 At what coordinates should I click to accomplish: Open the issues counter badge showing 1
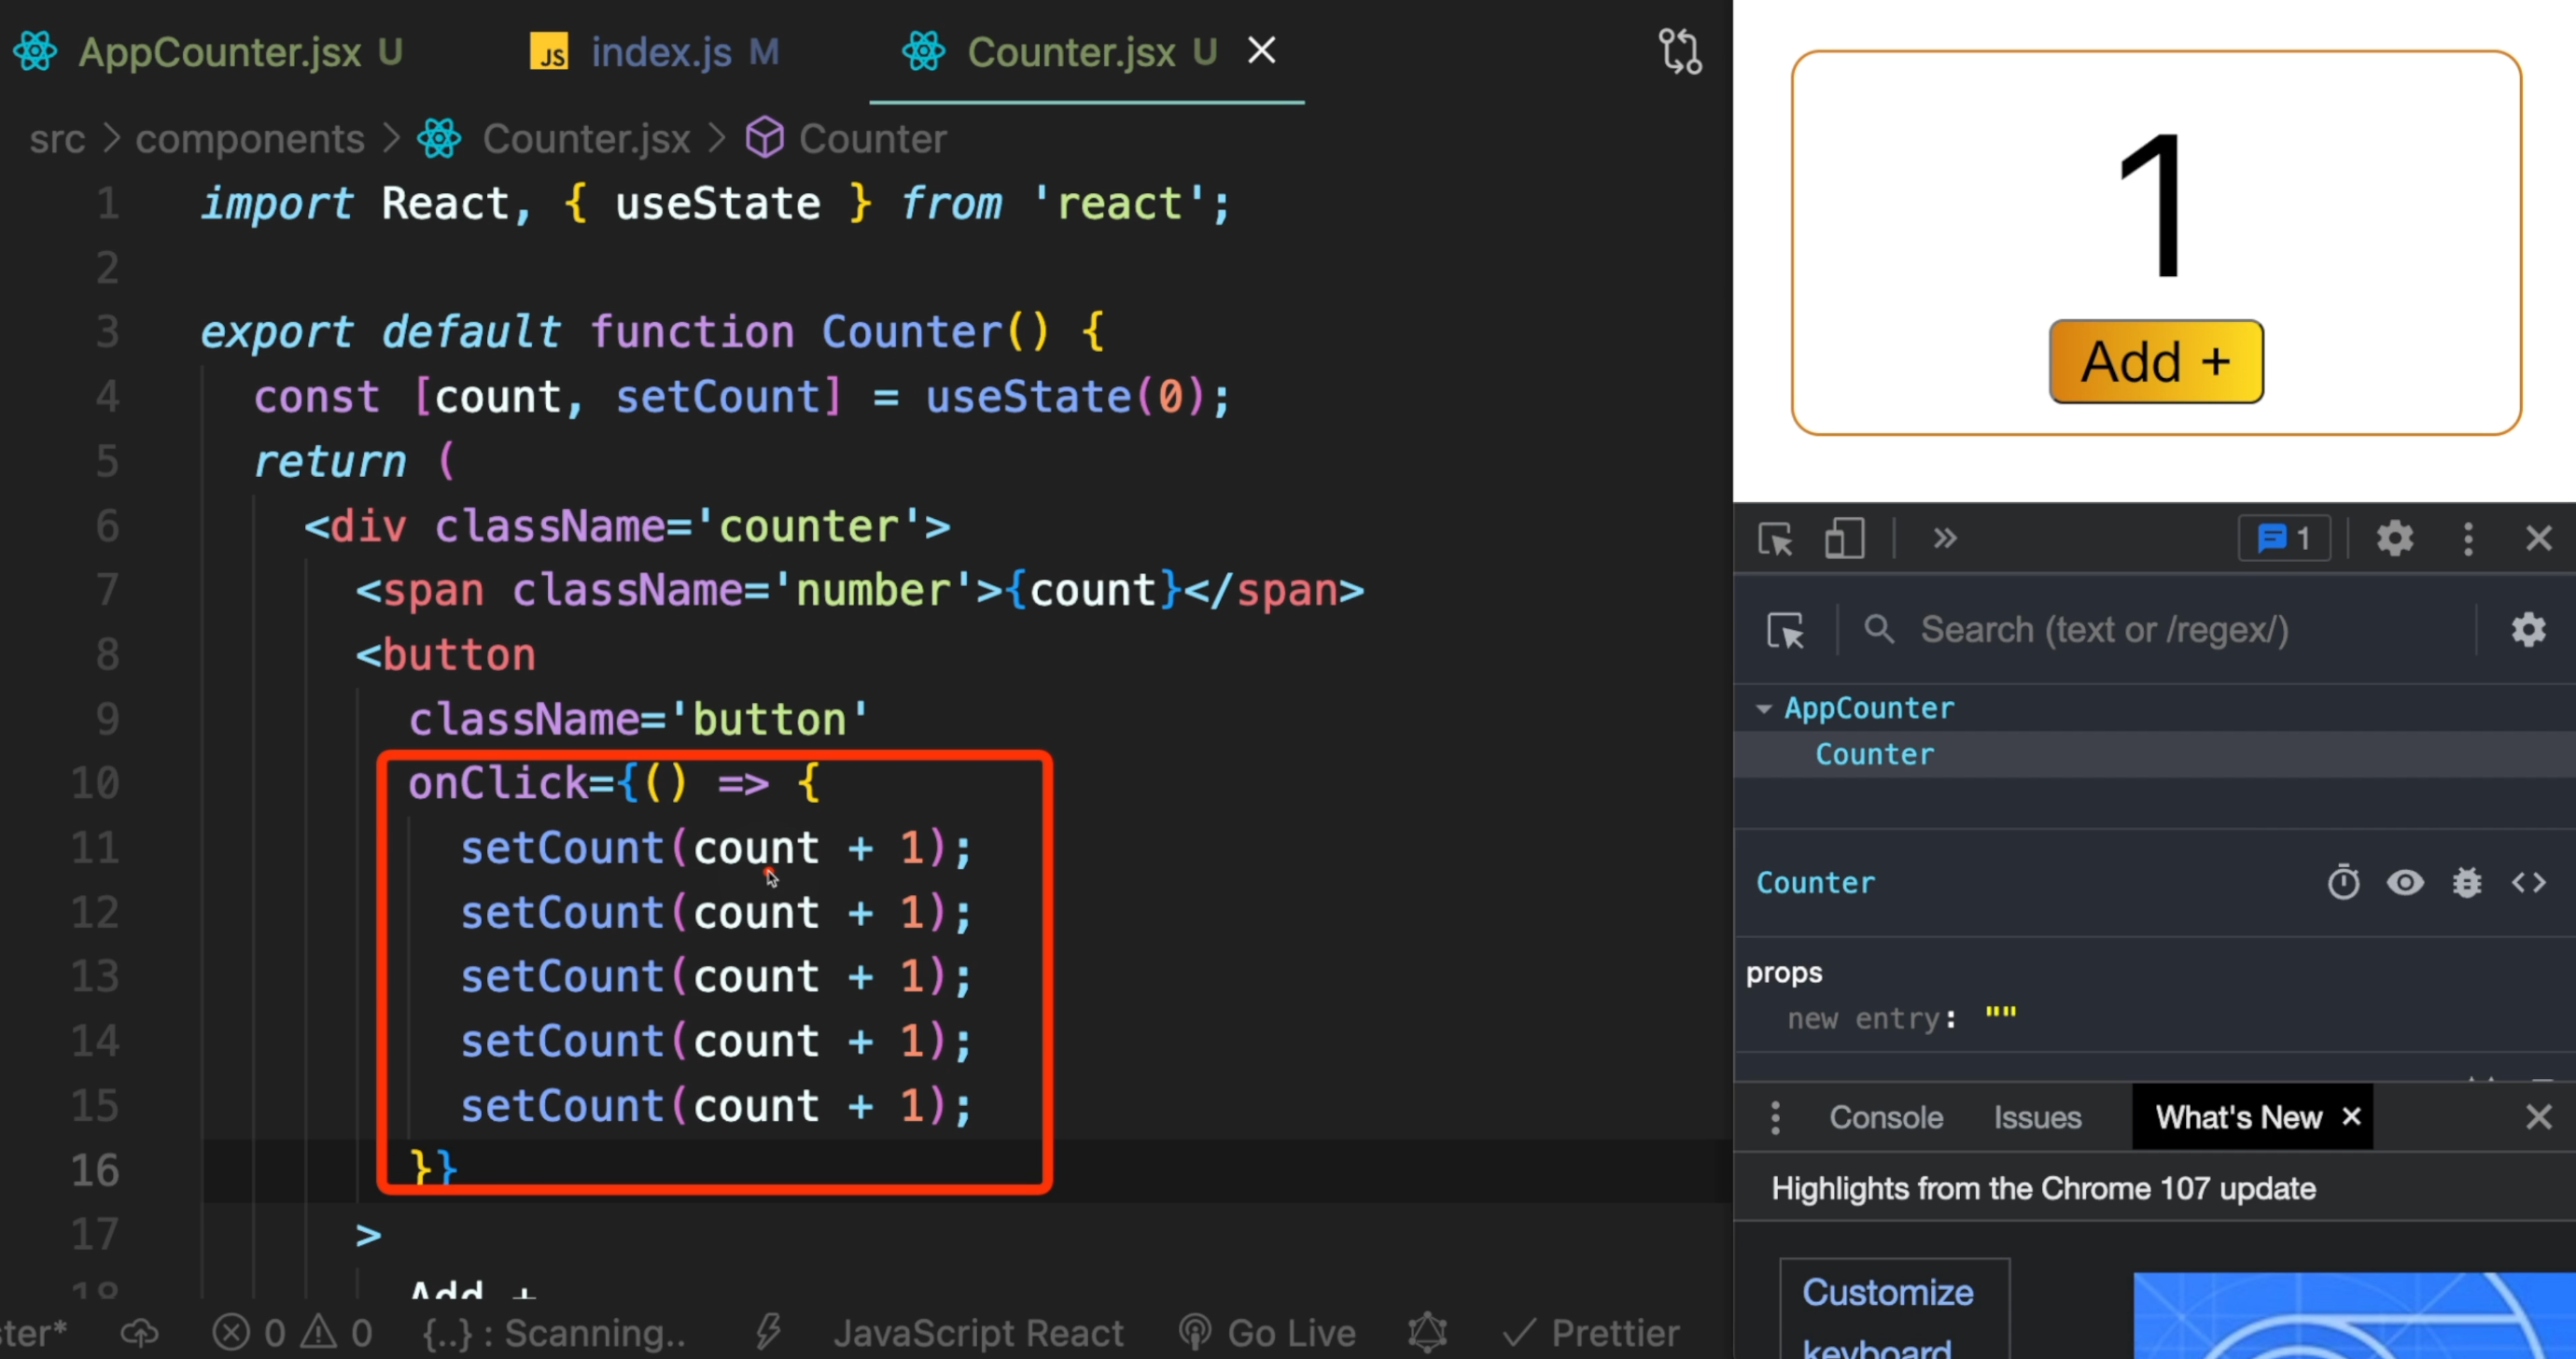coord(2284,539)
